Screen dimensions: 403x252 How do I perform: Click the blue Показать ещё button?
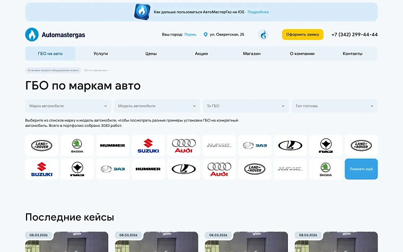361,169
